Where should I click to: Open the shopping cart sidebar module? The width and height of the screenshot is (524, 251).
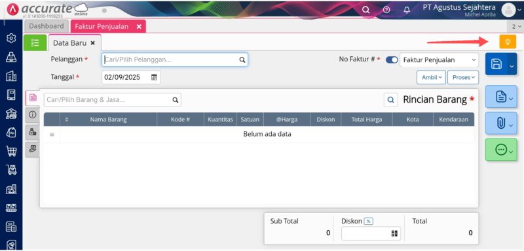(11, 152)
